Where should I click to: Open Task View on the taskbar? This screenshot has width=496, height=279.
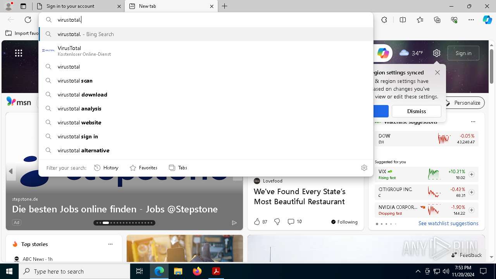[139, 272]
